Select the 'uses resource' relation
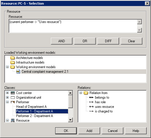This screenshot has height=138, width=151. point(104,107)
